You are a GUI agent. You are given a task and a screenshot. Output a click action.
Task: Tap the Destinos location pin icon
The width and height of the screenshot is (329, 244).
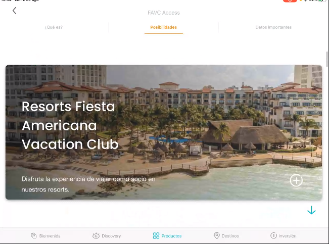click(216, 235)
